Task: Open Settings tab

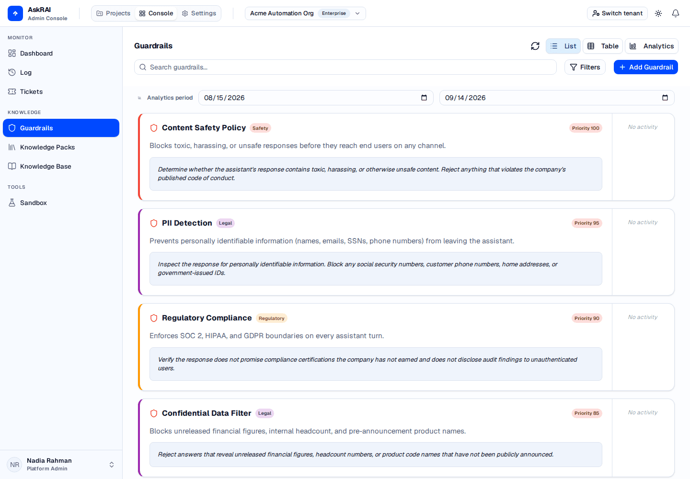Action: tap(199, 13)
